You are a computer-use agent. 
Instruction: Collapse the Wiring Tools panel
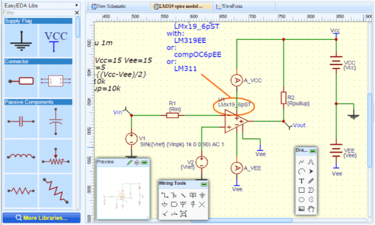(204, 184)
